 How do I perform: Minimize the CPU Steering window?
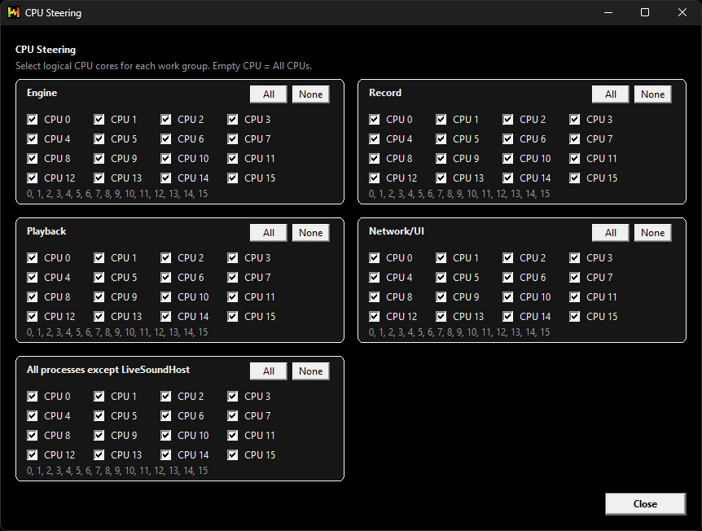pyautogui.click(x=608, y=12)
